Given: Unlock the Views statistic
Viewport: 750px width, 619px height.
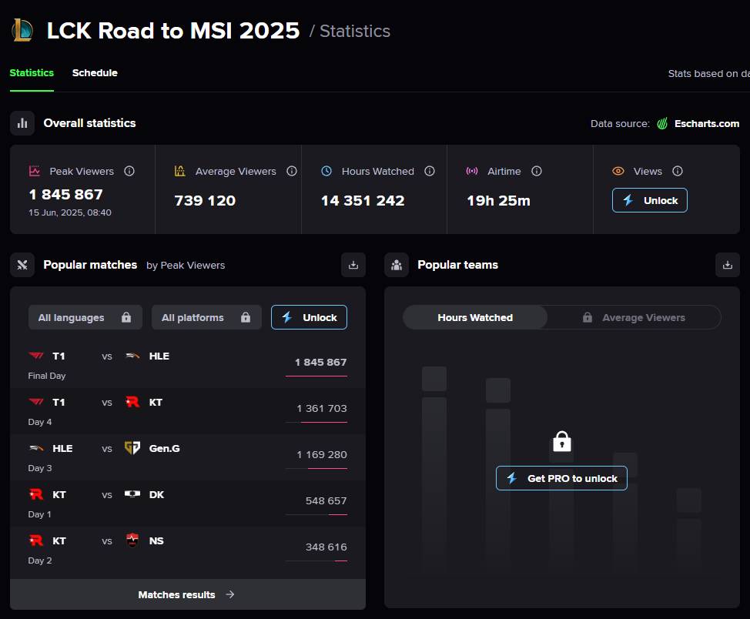Looking at the screenshot, I should [650, 200].
